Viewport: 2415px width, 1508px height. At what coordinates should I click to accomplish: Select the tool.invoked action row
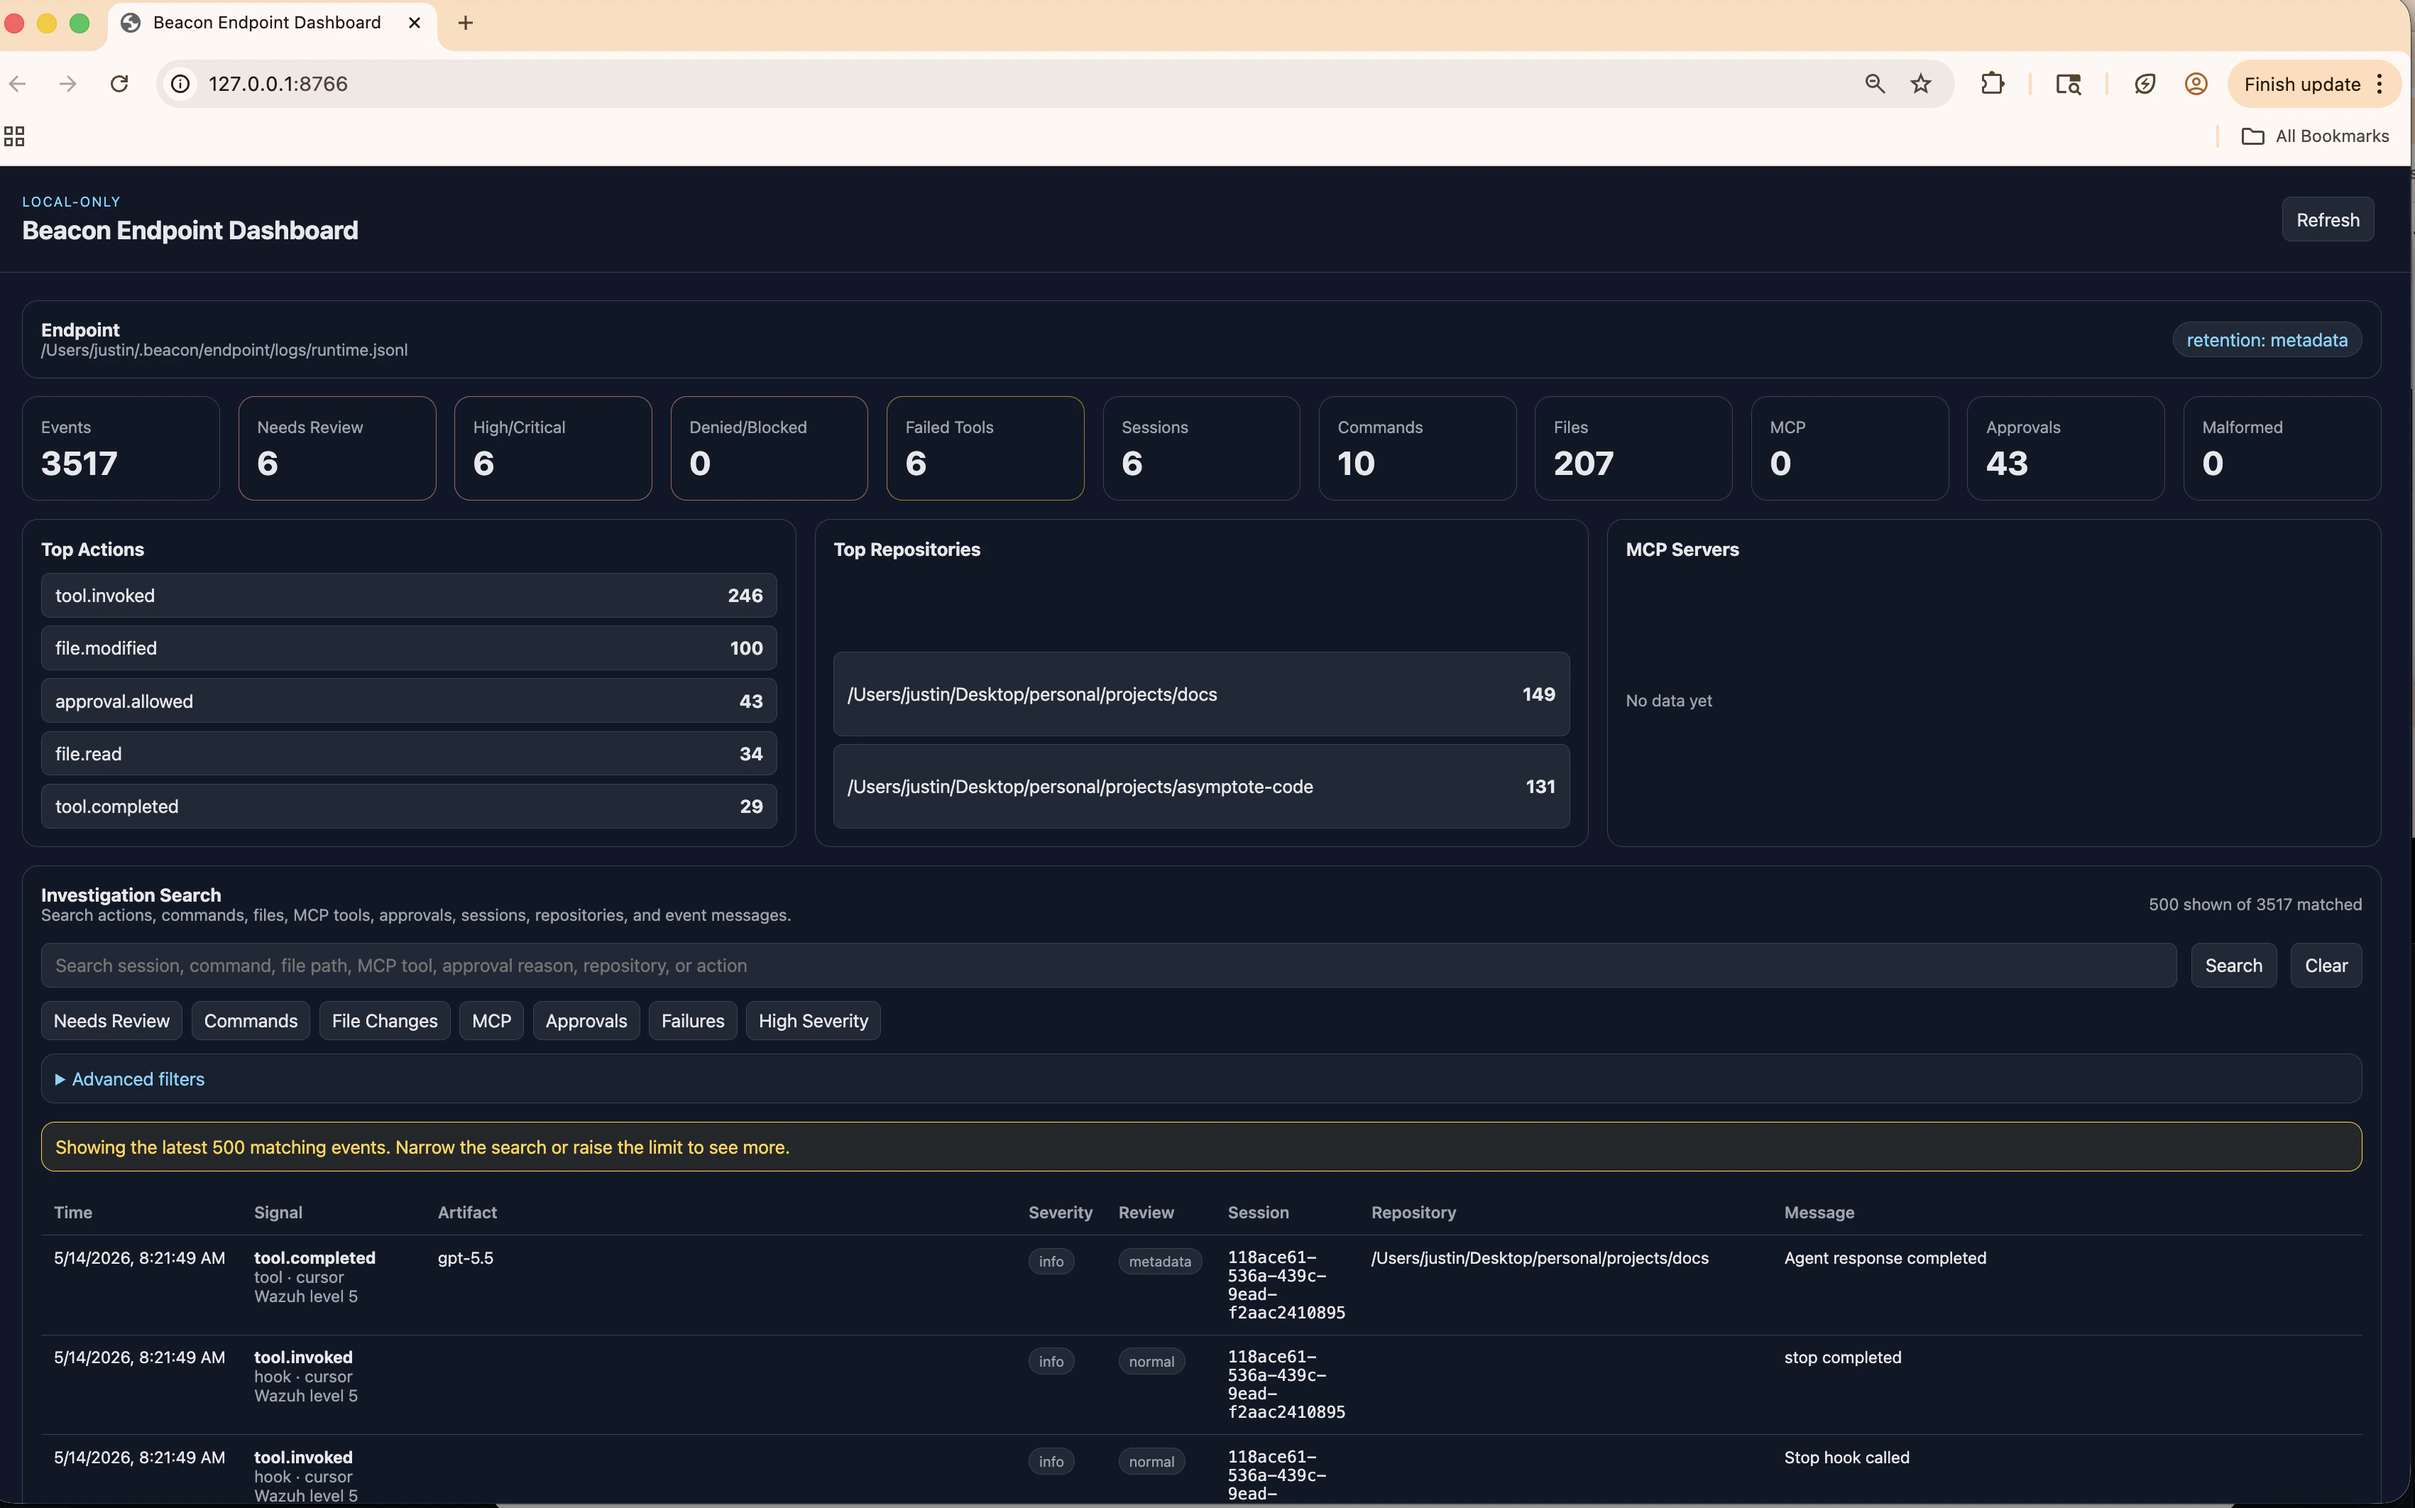pos(409,596)
